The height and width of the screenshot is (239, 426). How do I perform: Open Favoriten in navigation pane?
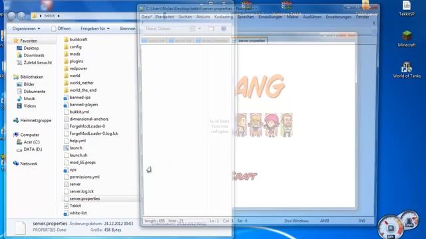[x=25, y=41]
